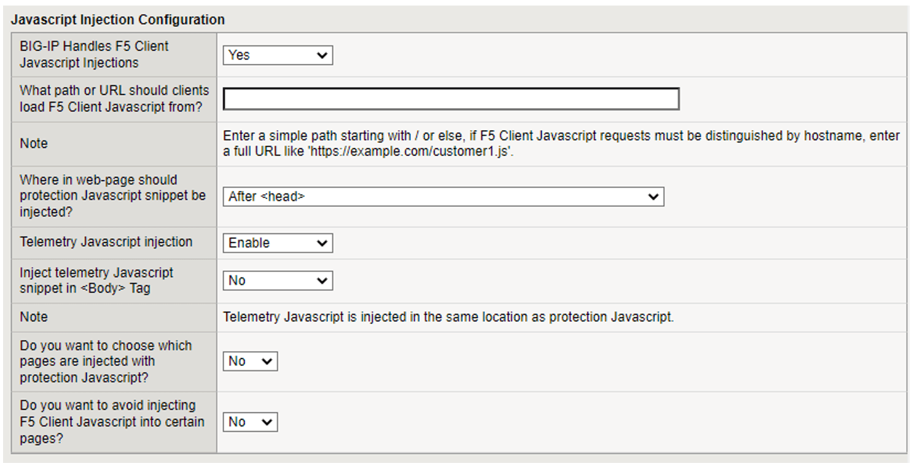This screenshot has width=914, height=466.
Task: Click the Note label beside the telemetry location text
Action: pyautogui.click(x=33, y=317)
